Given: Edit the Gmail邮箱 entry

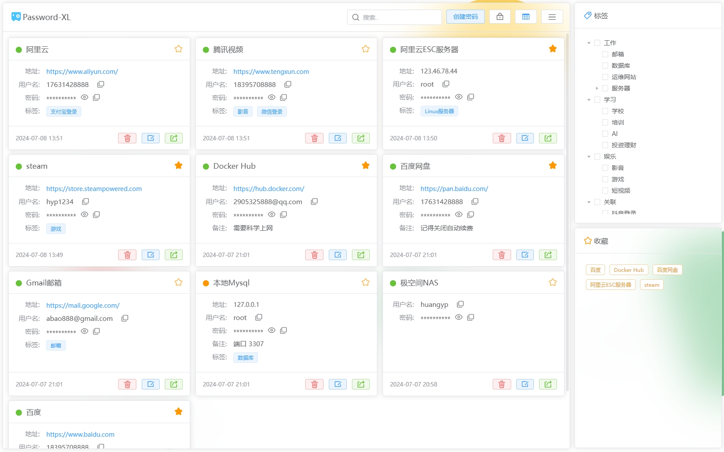Looking at the screenshot, I should [150, 384].
